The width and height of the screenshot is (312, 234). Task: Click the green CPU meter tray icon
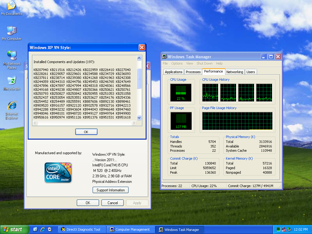278,229
